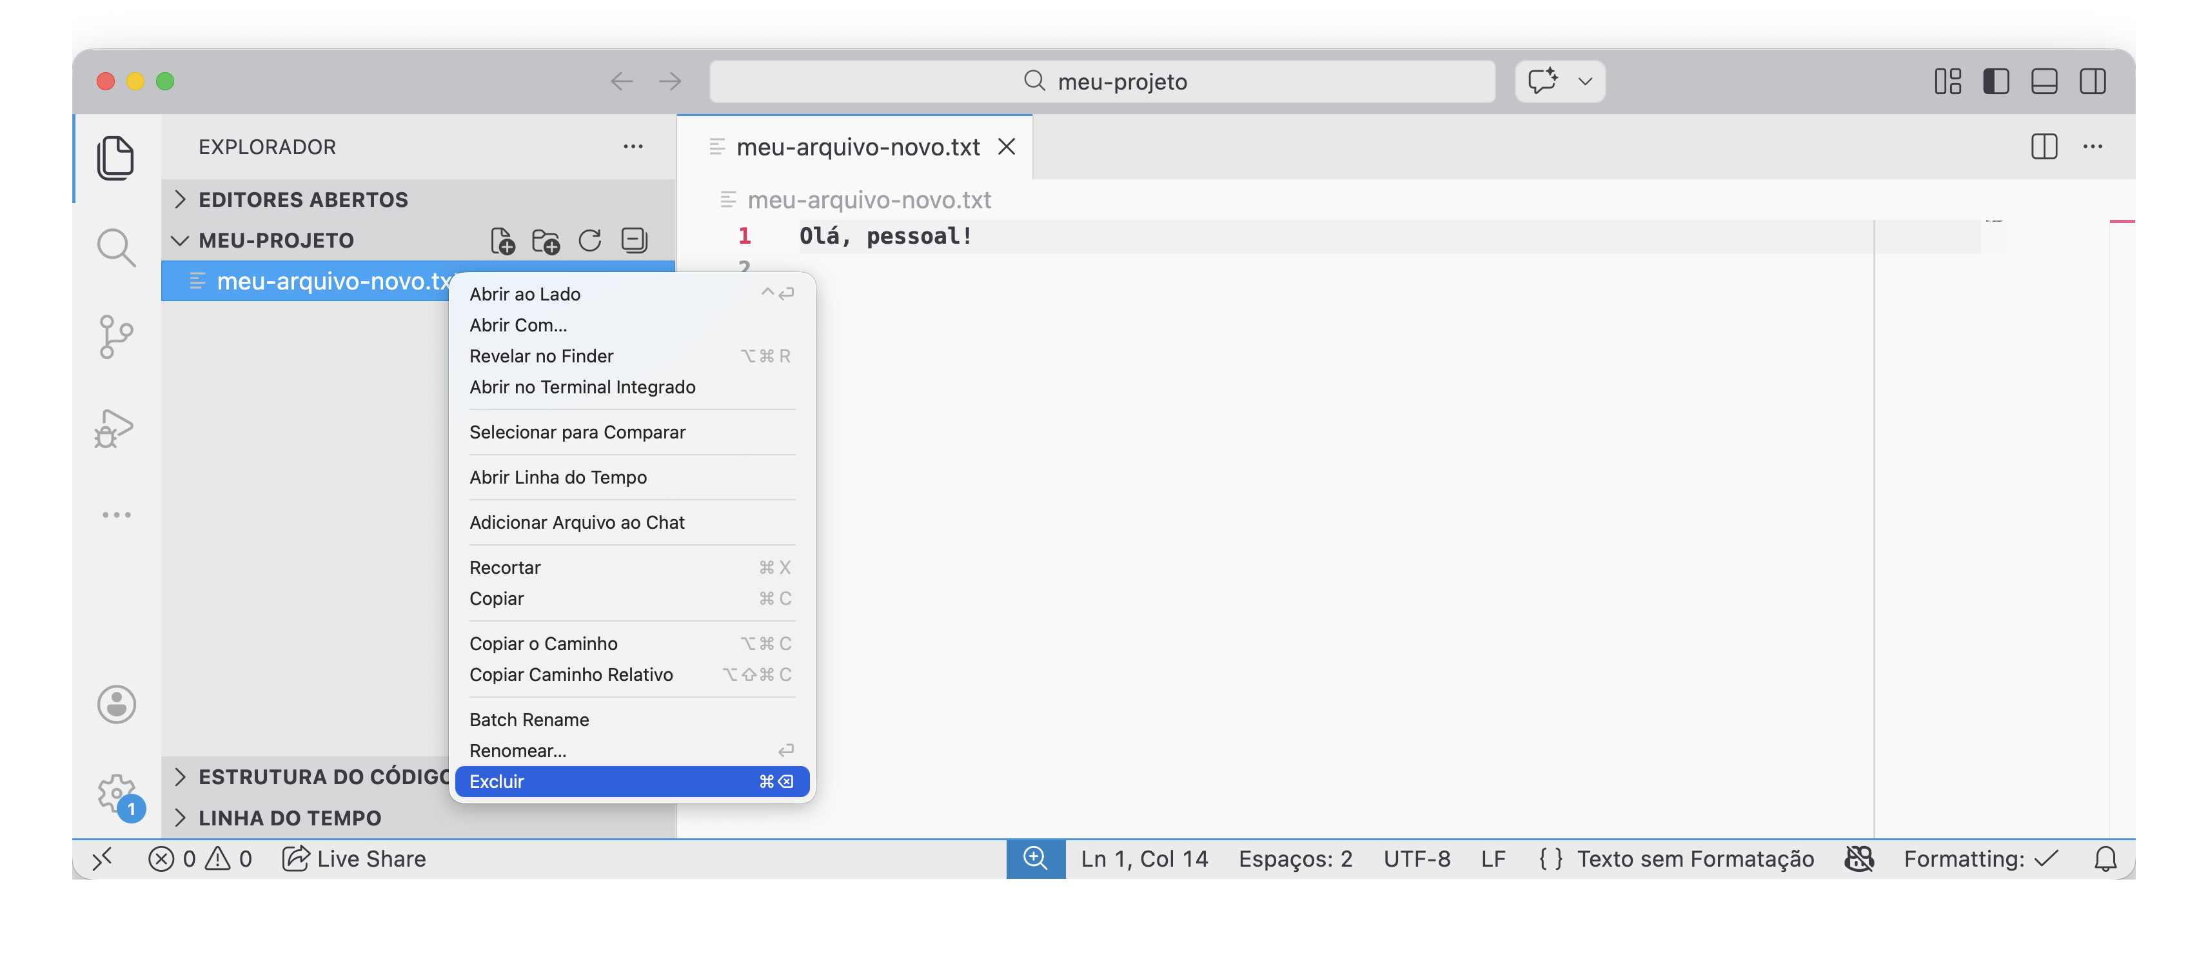Toggle the secondary sidebar visibility
Viewport: 2208px width, 975px height.
coord(2093,81)
